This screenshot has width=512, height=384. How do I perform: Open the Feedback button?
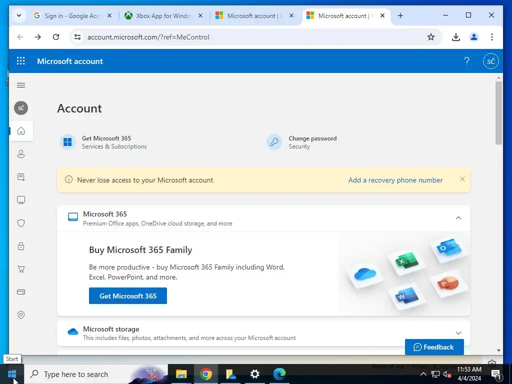434,347
